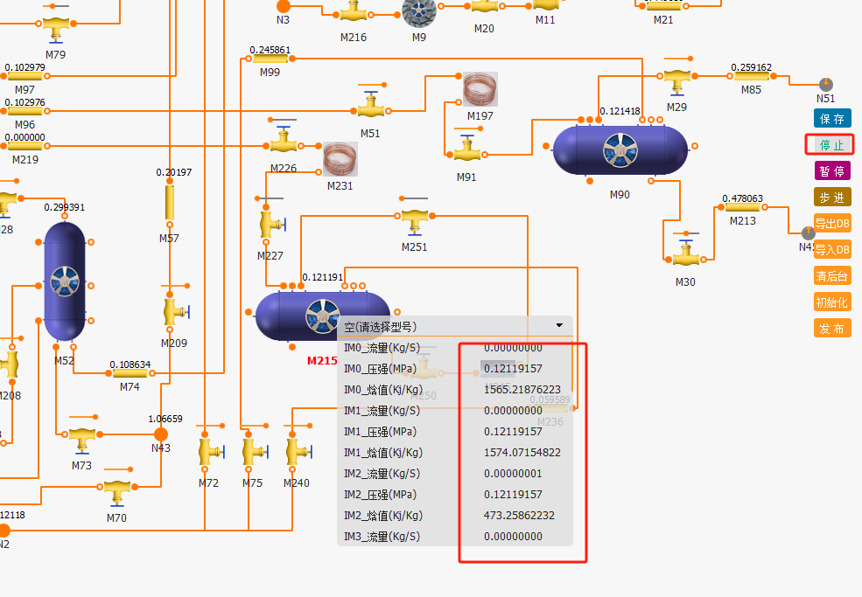Open the 空(请选择型号) model dropdown
Screen dimensions: 862x597
coord(455,326)
